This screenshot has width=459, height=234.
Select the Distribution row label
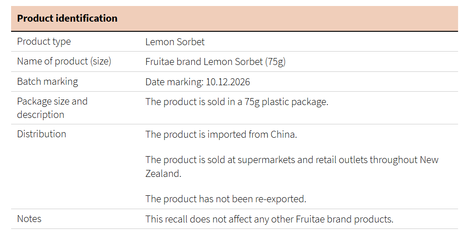pyautogui.click(x=42, y=134)
